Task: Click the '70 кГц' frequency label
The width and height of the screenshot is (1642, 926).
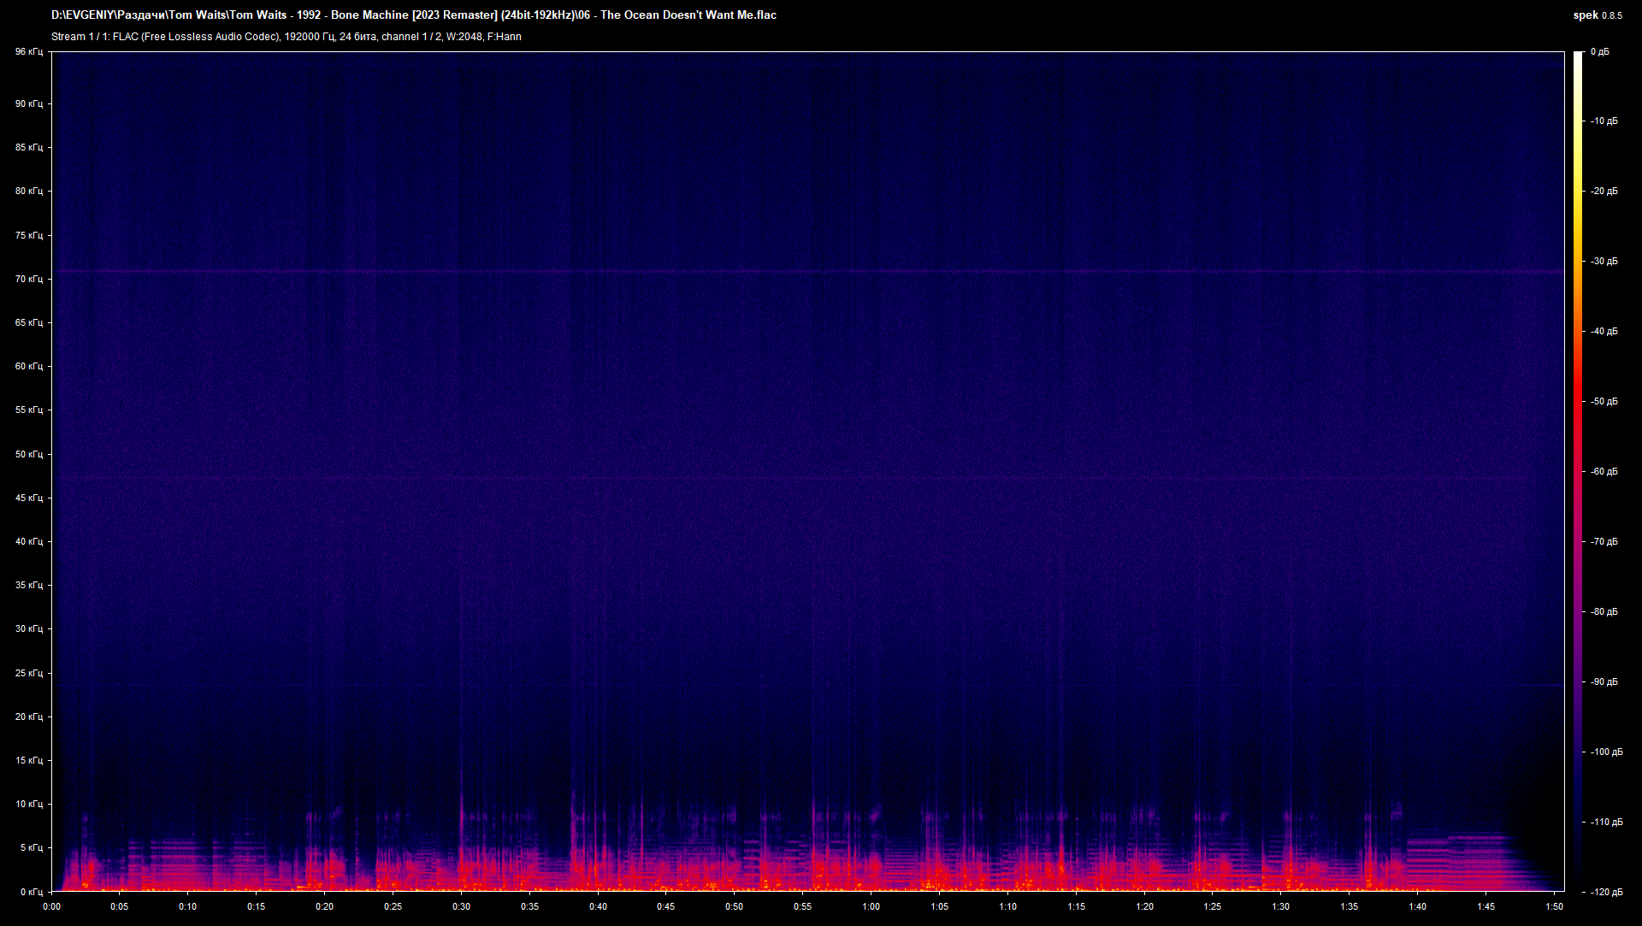Action: coord(29,280)
